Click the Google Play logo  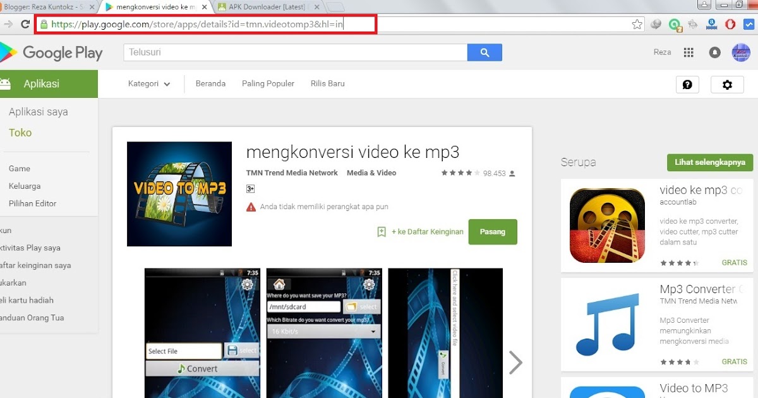coord(52,52)
